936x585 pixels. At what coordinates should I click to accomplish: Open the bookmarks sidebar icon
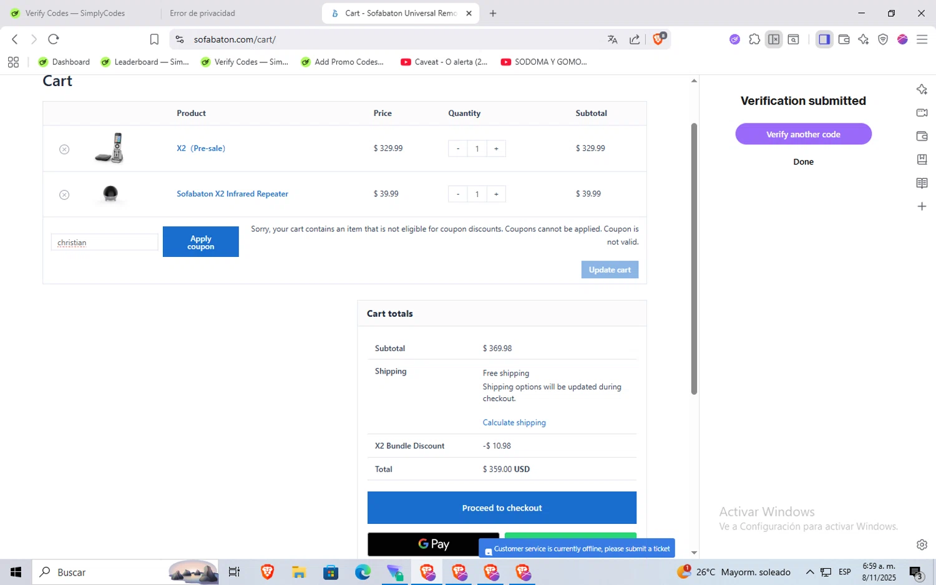922,159
